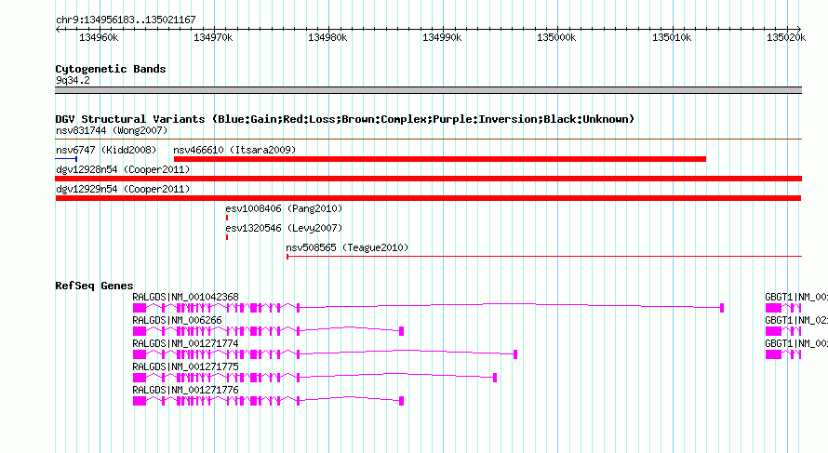Click the RALGDS NM_001042368 gene model glyph
The image size is (828, 453).
(x=428, y=307)
